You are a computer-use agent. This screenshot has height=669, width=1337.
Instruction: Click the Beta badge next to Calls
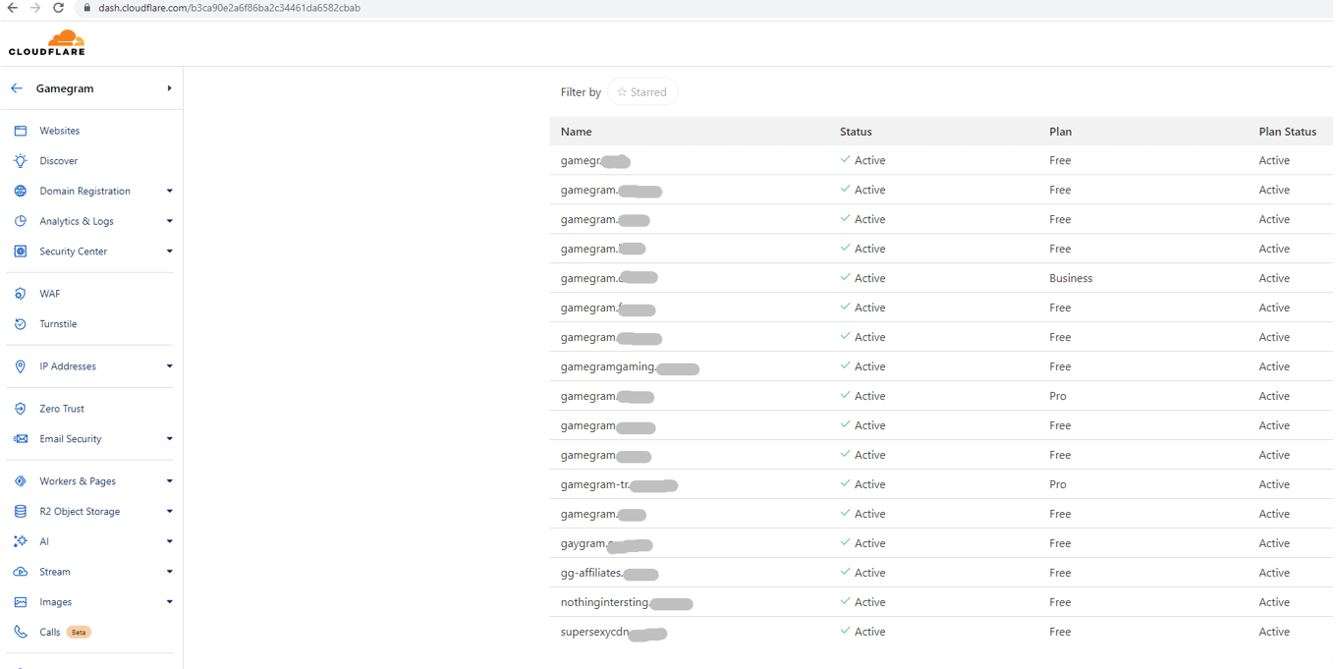[x=79, y=633]
